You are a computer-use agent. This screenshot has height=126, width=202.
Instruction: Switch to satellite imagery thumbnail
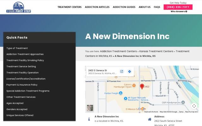tap(90, 108)
